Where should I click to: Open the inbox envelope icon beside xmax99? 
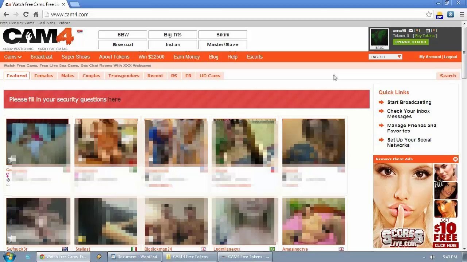tap(410, 31)
